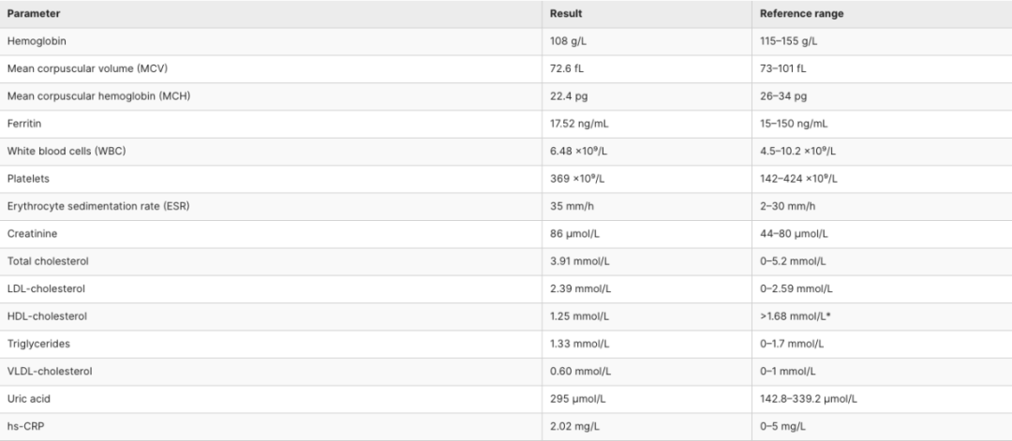Click the Reference range column header

coord(799,14)
